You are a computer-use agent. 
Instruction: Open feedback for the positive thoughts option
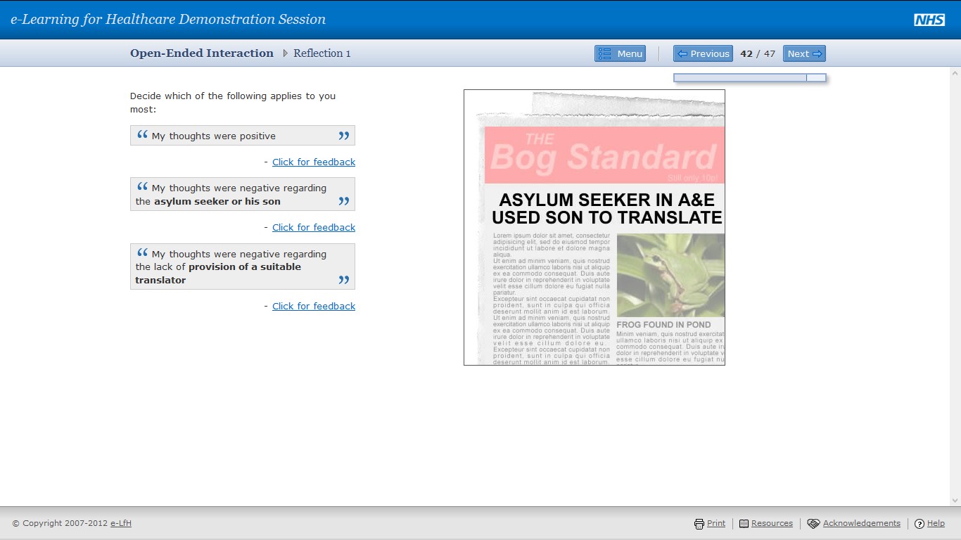[x=313, y=162]
